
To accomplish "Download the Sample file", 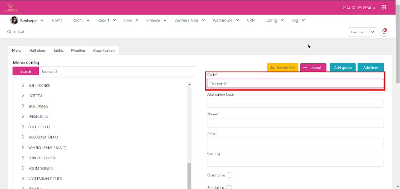I will [282, 68].
